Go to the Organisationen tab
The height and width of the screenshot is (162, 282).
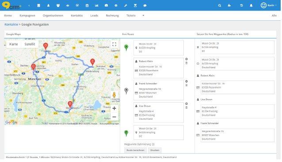pos(53,15)
